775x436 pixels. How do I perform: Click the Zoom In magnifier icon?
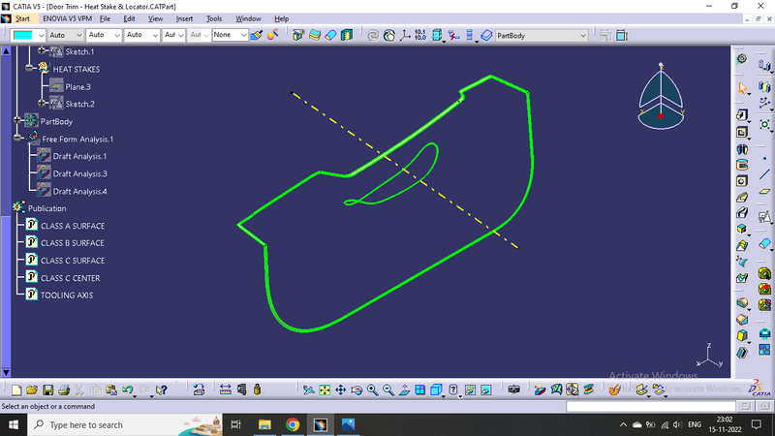tap(372, 390)
